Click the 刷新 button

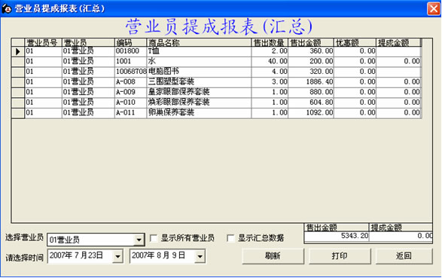[x=273, y=256]
